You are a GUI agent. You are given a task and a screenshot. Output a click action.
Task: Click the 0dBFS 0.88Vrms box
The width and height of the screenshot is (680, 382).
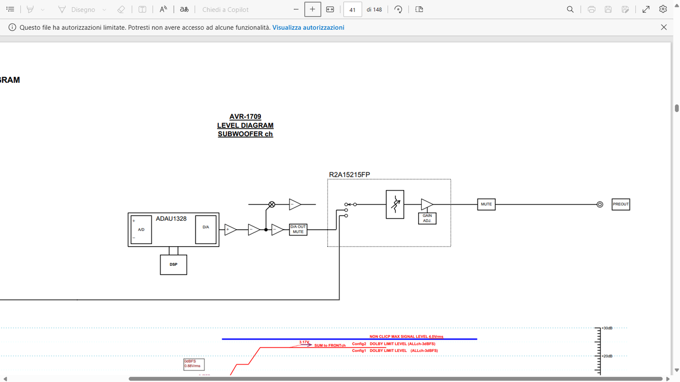click(x=194, y=364)
